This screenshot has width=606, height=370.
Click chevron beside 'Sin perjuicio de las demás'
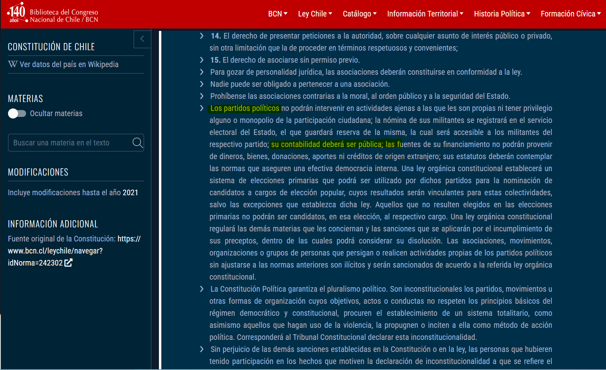(x=201, y=350)
